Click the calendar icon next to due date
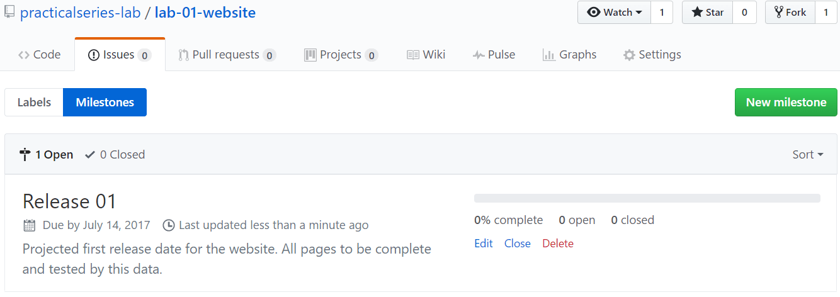This screenshot has height=297, width=840. [29, 225]
